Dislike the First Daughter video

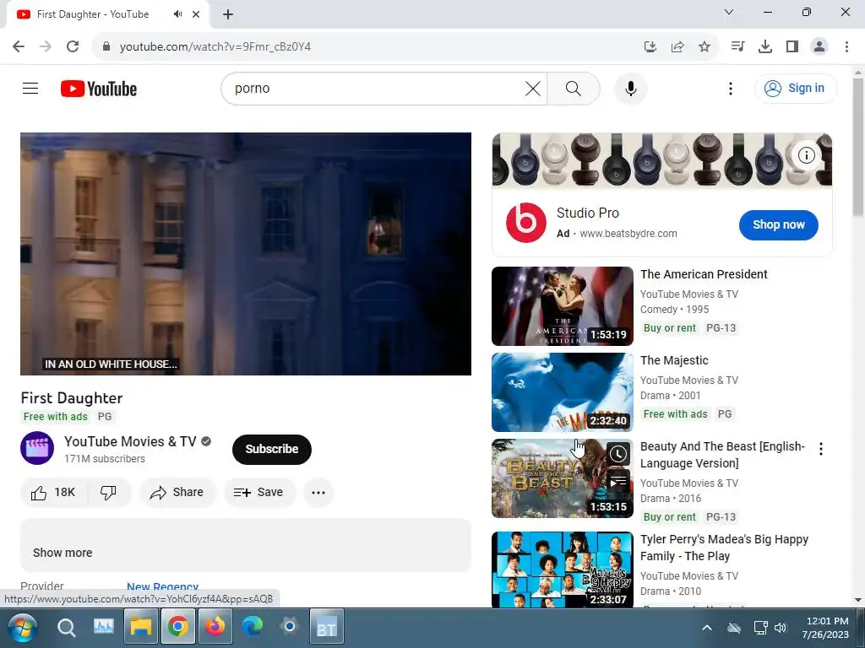tap(109, 492)
